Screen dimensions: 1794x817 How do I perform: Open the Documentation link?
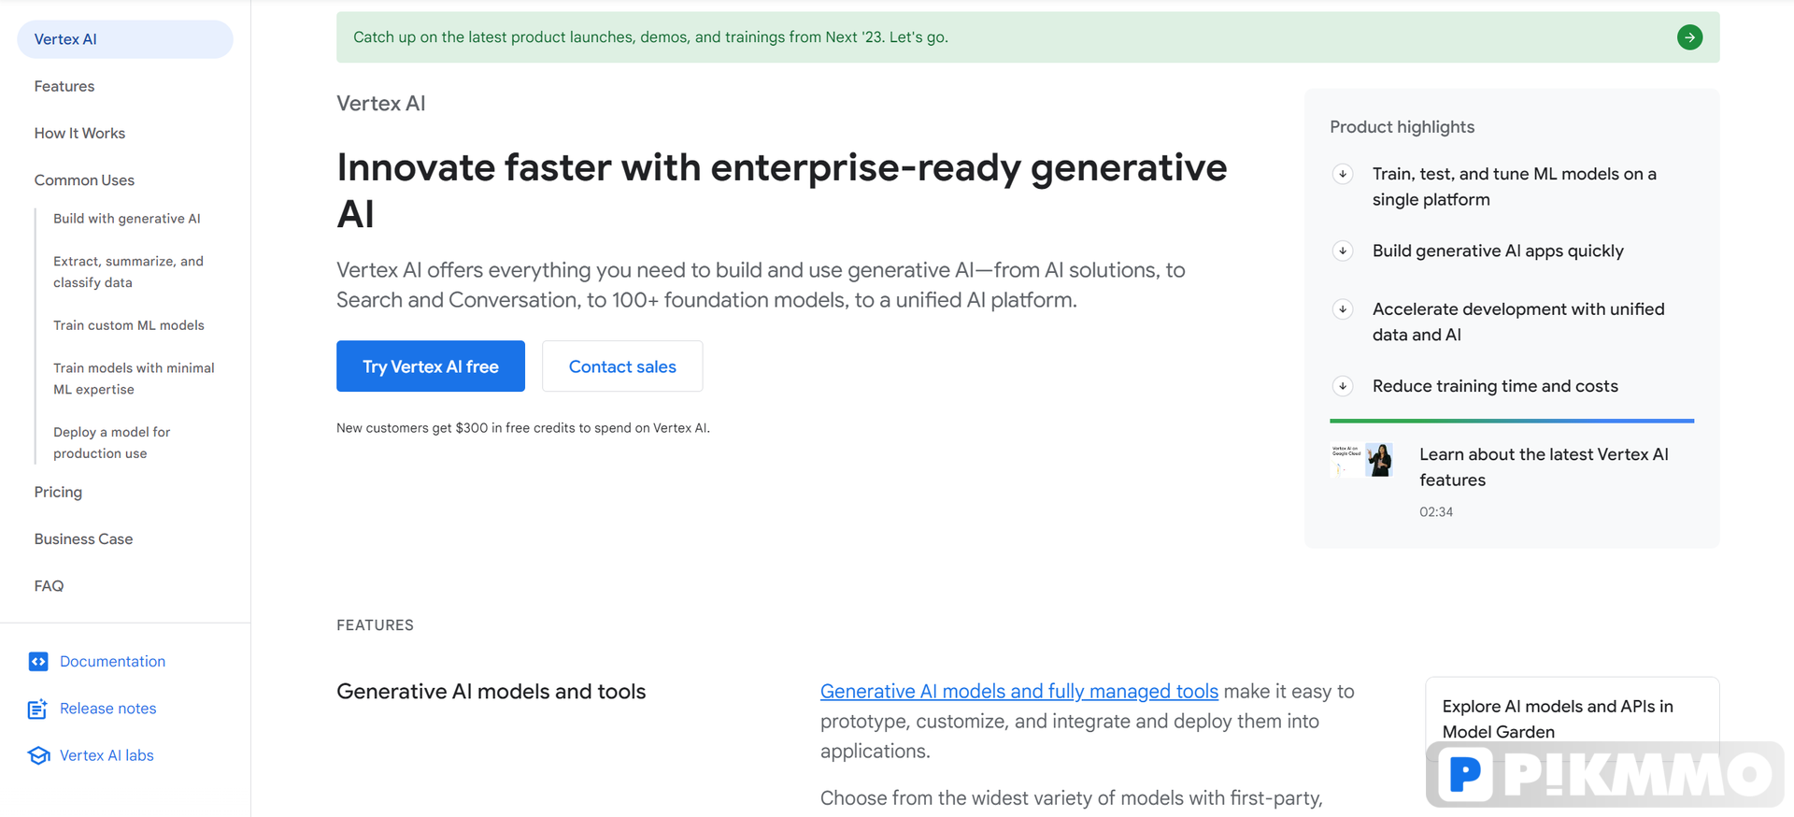click(x=112, y=662)
